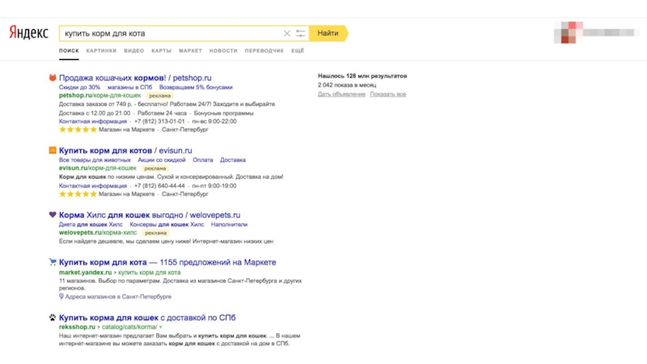The height and width of the screenshot is (364, 647).
Task: Click the petshop.ru orange cat favicon
Action: tap(53, 78)
